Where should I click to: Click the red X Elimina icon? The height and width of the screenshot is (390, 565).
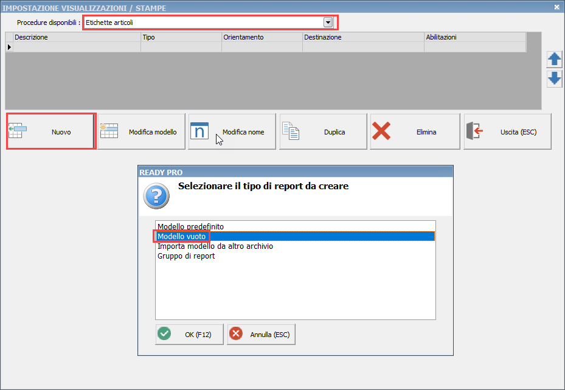(381, 131)
